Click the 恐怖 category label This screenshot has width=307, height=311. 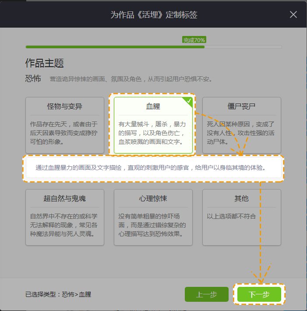[x=33, y=79]
